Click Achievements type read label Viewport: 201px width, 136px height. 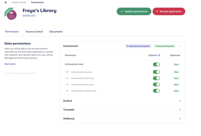[x=82, y=72]
